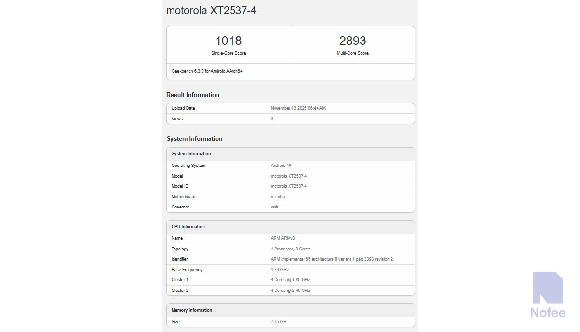
Task: Click the Geekbench 6.3.0 for Android text
Action: click(207, 71)
